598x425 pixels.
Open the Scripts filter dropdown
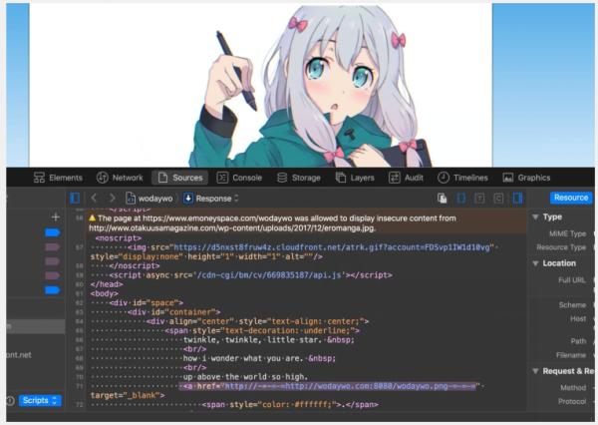(39, 401)
